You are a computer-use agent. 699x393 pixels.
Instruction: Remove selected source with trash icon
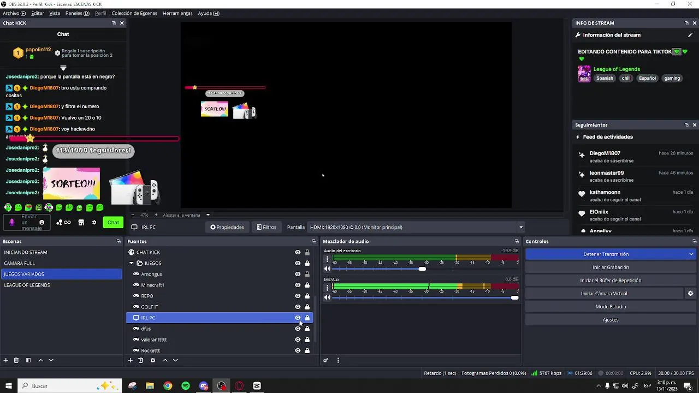point(141,360)
